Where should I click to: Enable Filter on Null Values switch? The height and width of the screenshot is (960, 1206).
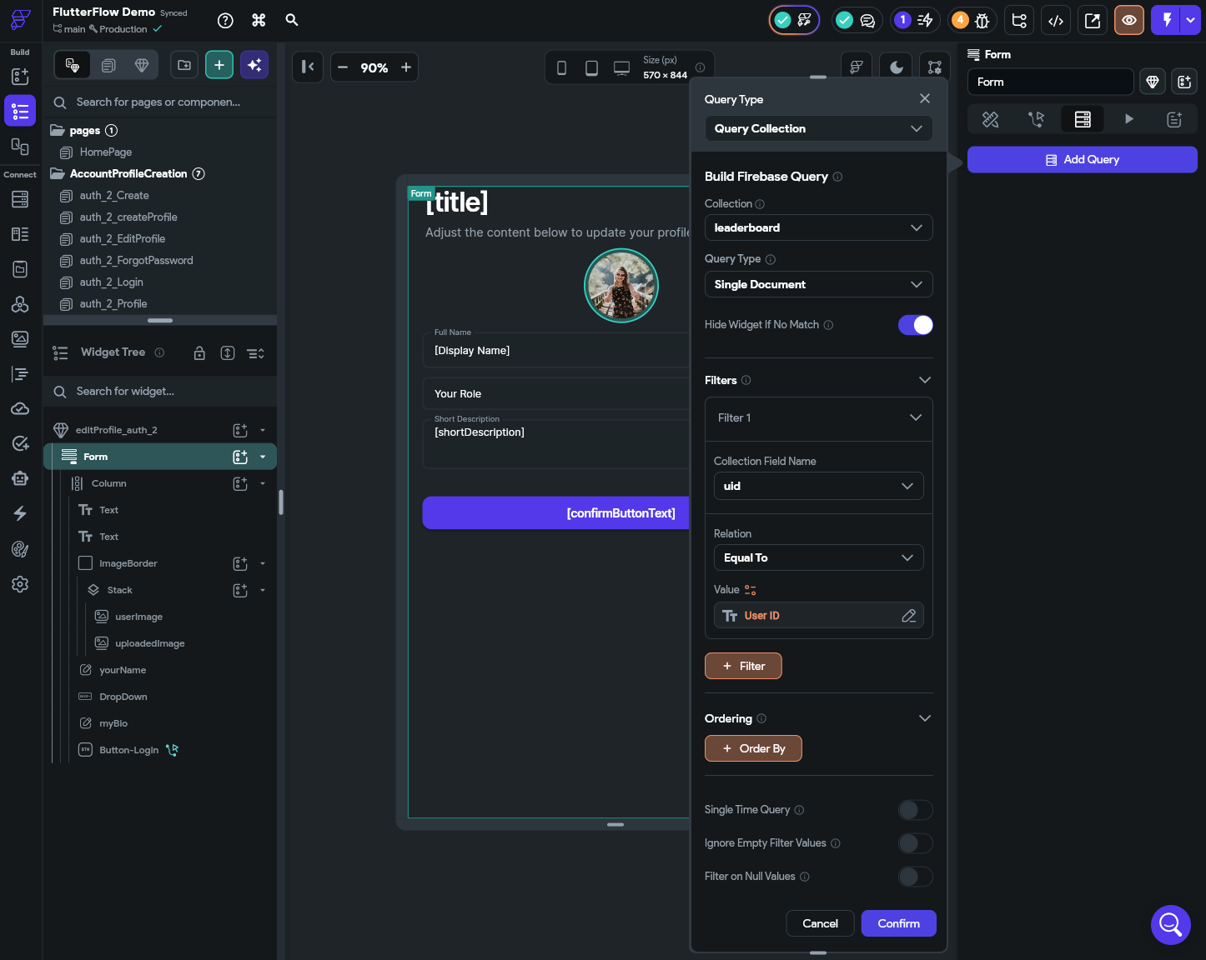(x=916, y=877)
